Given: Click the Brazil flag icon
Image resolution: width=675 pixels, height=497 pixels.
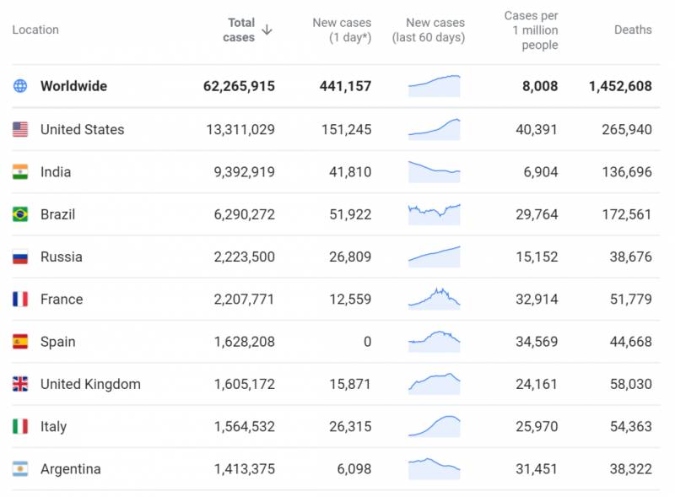Looking at the screenshot, I should [20, 214].
